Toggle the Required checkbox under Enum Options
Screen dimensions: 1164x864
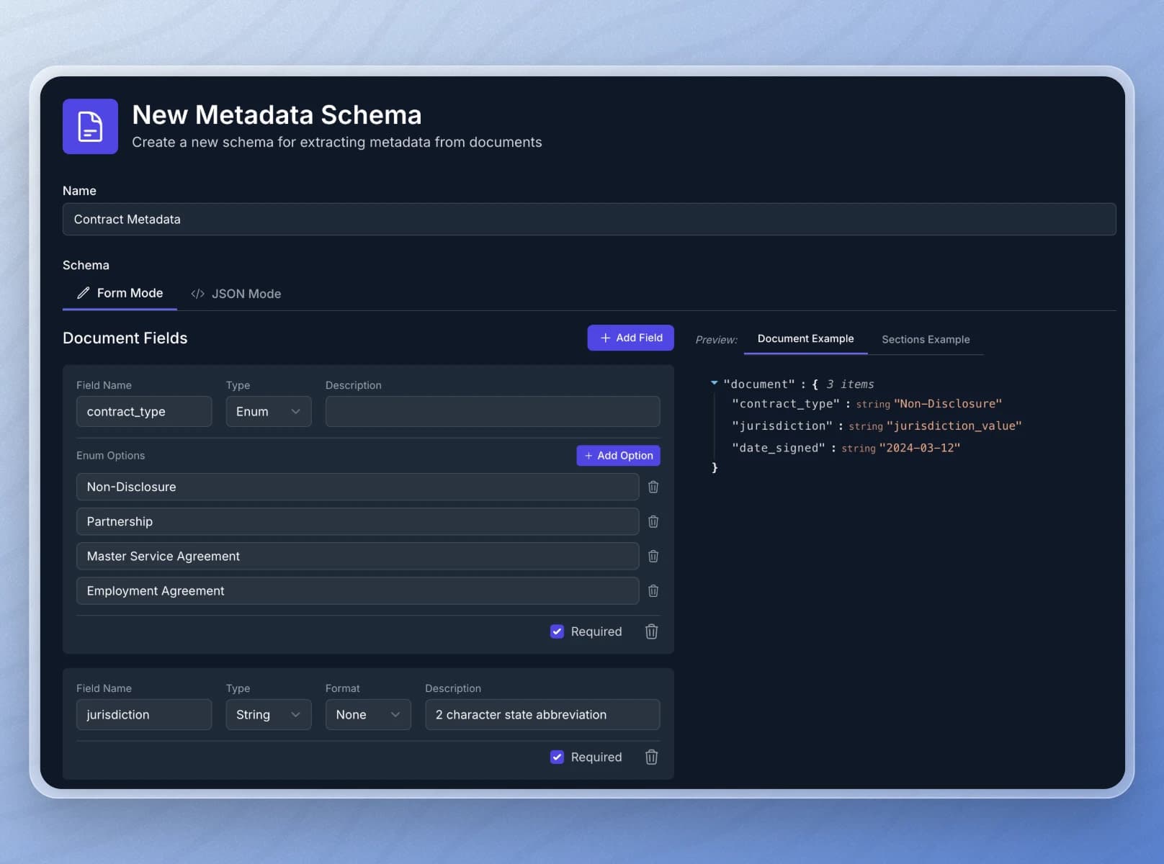[x=557, y=631]
